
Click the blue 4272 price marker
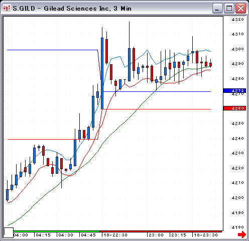point(234,90)
